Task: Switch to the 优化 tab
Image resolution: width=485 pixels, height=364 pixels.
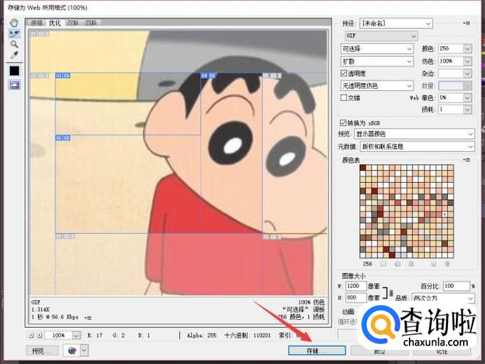Action: [55, 23]
